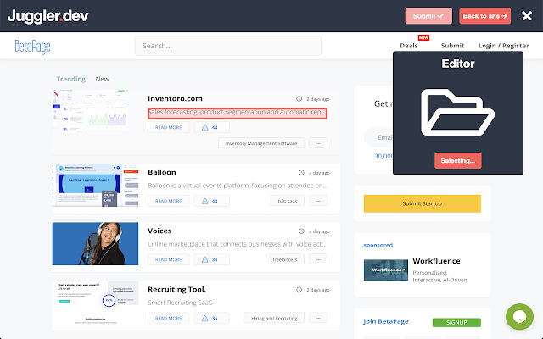Click the clock icon beside Recruiting Tool date
543x339 pixels.
point(299,290)
